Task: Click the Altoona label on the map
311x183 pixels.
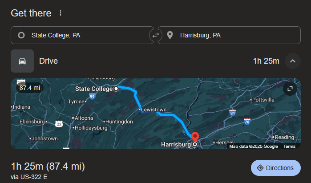Action: (83, 118)
